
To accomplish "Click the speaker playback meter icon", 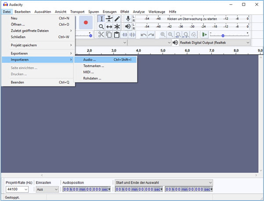I will [x=128, y=26].
